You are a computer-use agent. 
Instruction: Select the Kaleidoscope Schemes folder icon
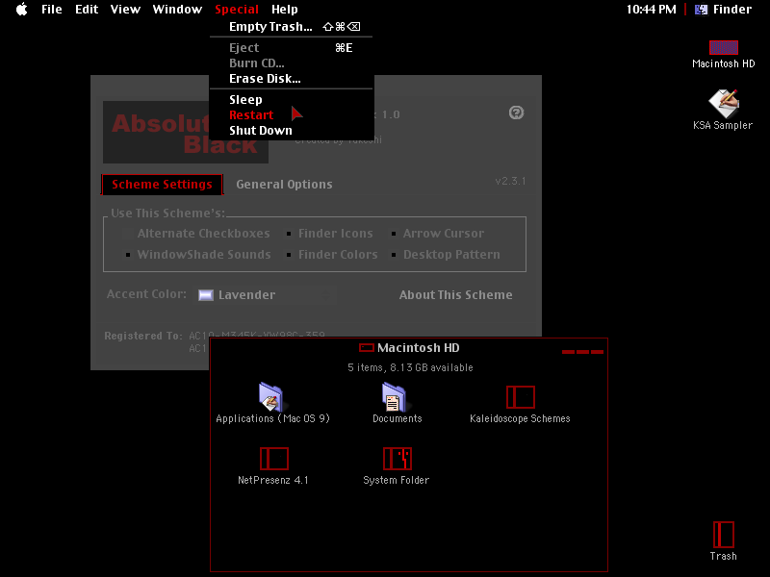point(520,397)
